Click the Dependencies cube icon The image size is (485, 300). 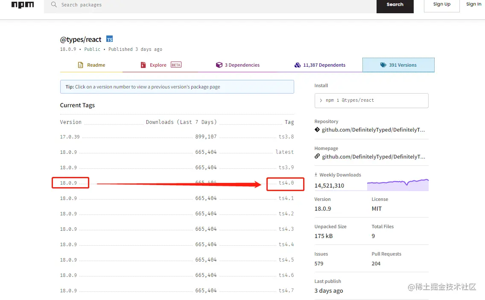coord(219,65)
